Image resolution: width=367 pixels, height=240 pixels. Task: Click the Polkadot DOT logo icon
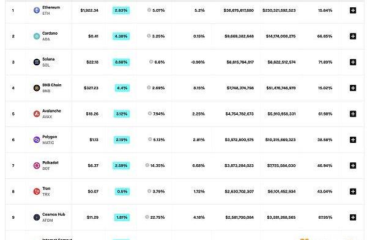pyautogui.click(x=37, y=165)
